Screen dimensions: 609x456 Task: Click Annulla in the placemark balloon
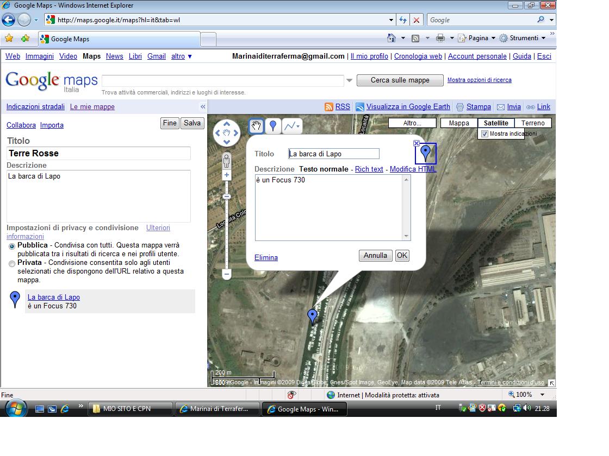(375, 256)
